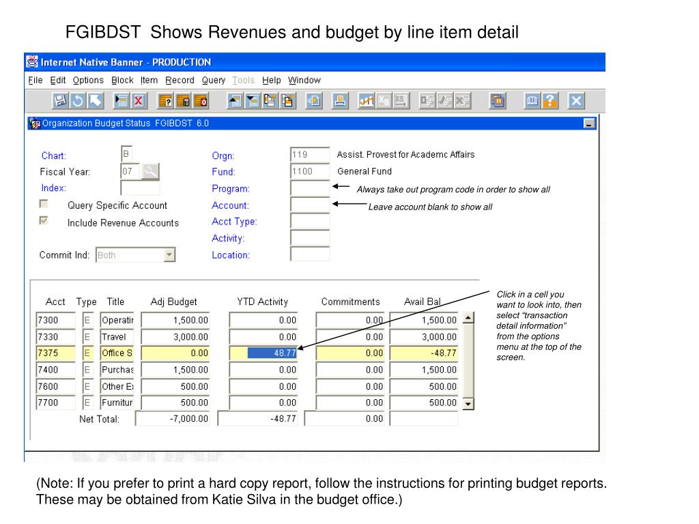Click account 7300 cell

click(56, 320)
